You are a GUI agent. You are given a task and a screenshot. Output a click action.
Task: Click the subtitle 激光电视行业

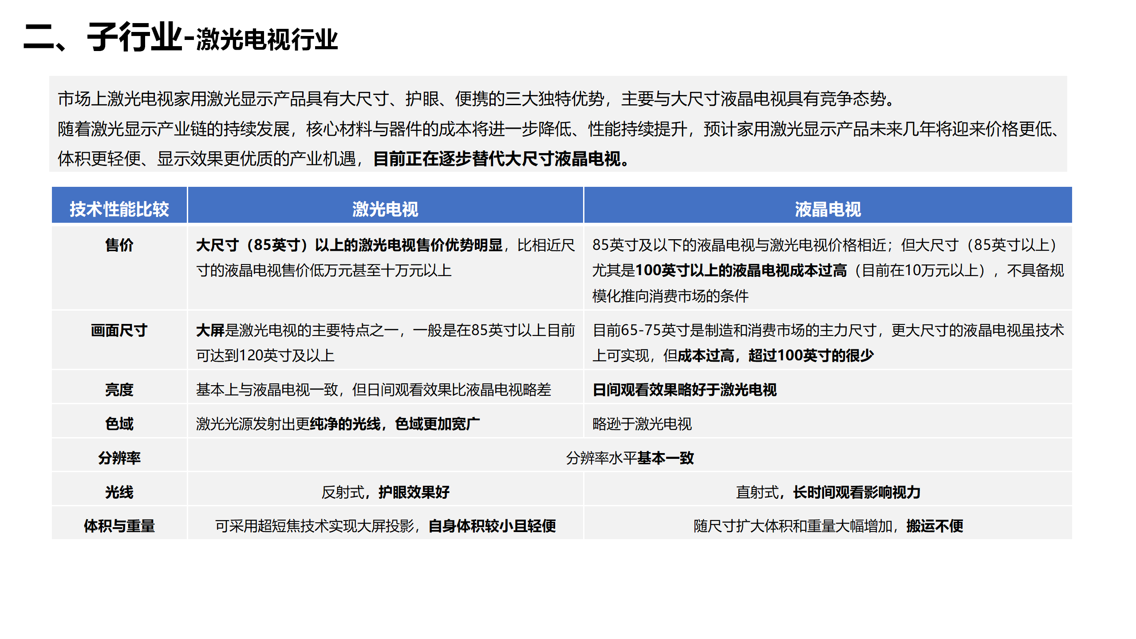pos(266,42)
